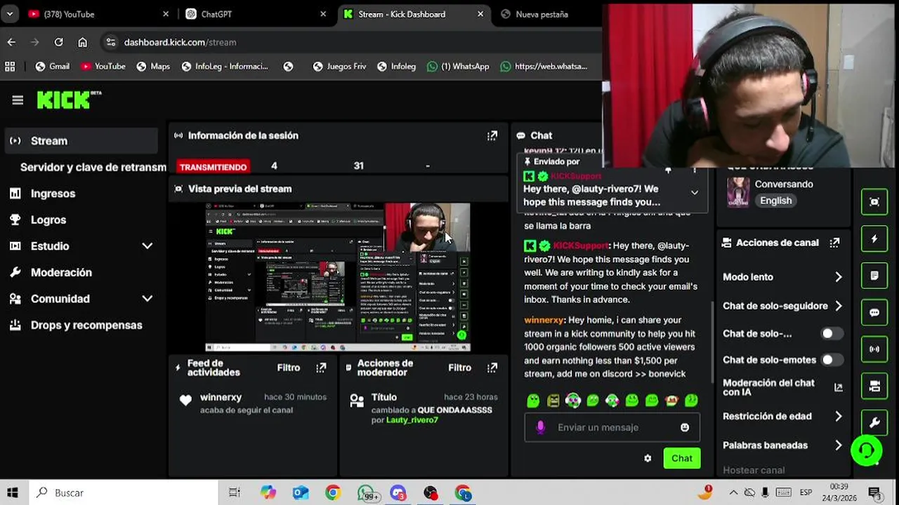Image resolution: width=899 pixels, height=505 pixels.
Task: Open the Gmail bookmark
Action: [x=52, y=67]
